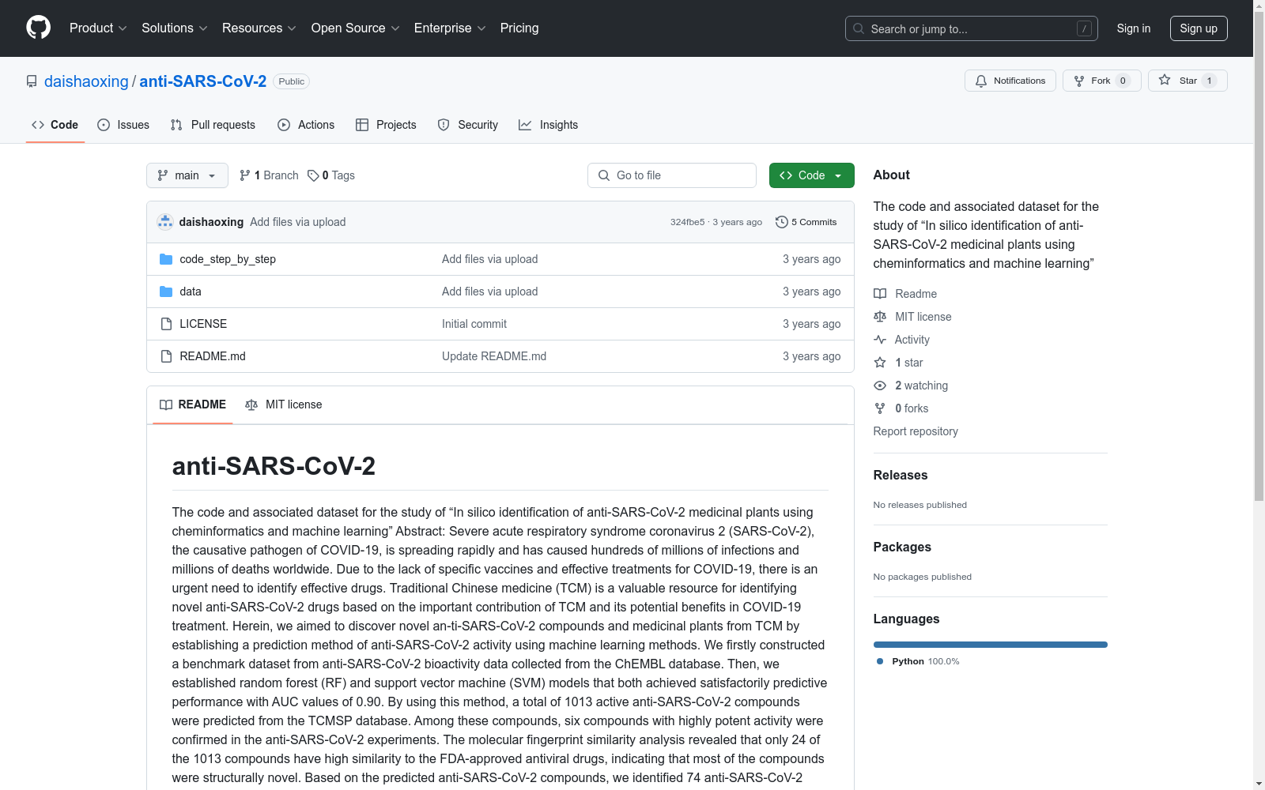Click the fork icon next to 0 forks
Screen dimensions: 1265x790
coord(880,408)
